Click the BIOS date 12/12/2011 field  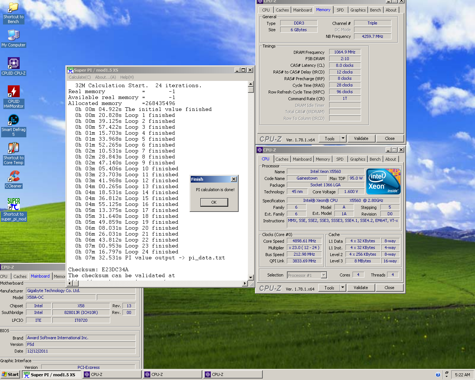coord(81,351)
